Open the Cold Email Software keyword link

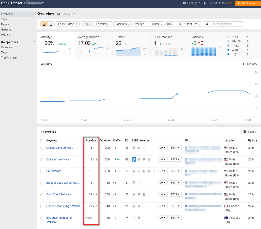pos(59,194)
